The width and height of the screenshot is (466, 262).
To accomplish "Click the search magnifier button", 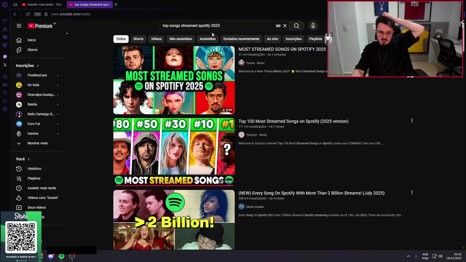I will (x=297, y=26).
